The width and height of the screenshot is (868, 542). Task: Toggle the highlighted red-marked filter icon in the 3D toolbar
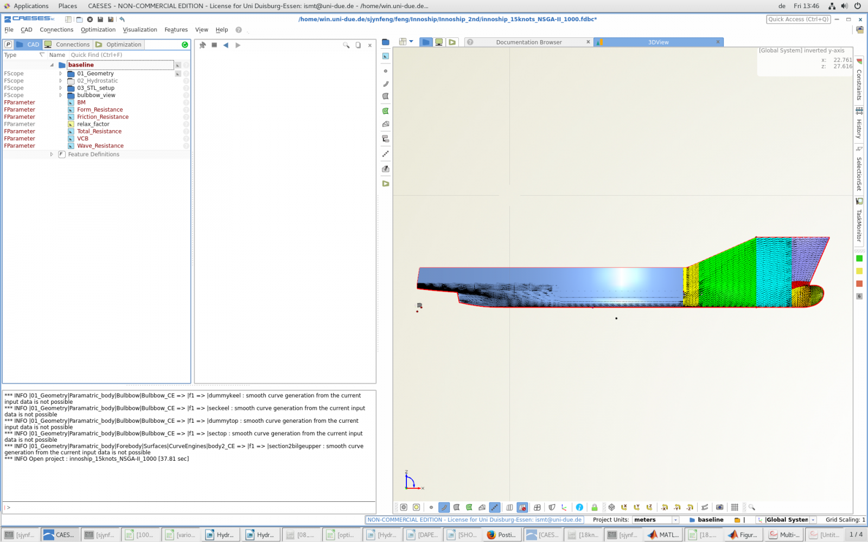click(x=522, y=507)
